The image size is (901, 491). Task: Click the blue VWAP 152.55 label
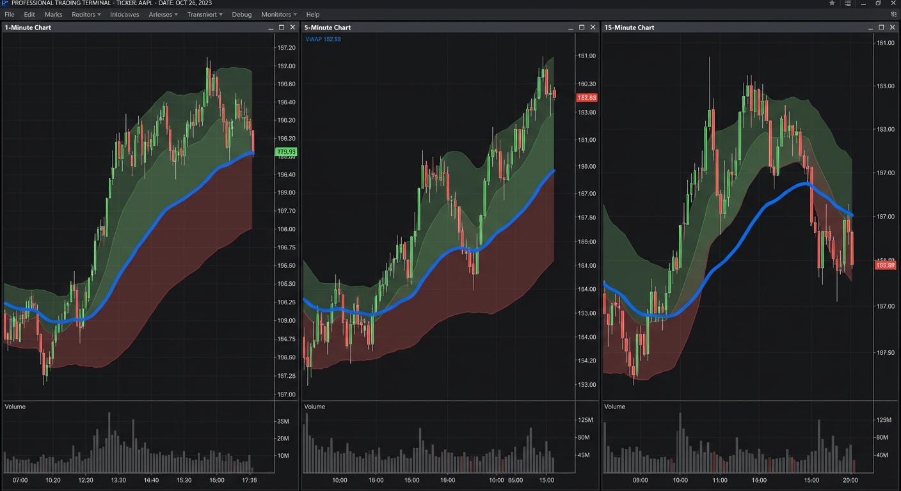(x=323, y=39)
